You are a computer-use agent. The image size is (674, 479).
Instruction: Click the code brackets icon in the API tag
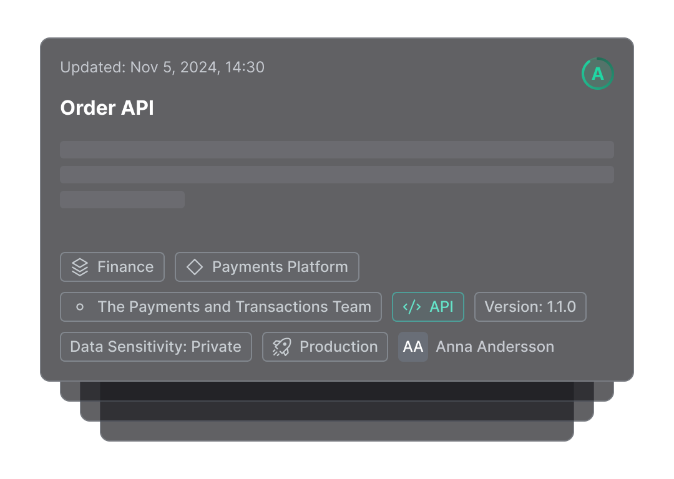(x=412, y=307)
